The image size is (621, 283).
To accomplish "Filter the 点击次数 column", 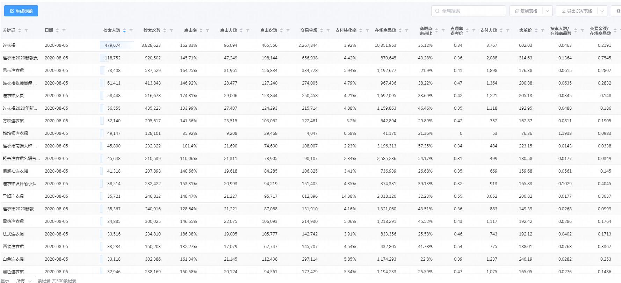I will [288, 30].
